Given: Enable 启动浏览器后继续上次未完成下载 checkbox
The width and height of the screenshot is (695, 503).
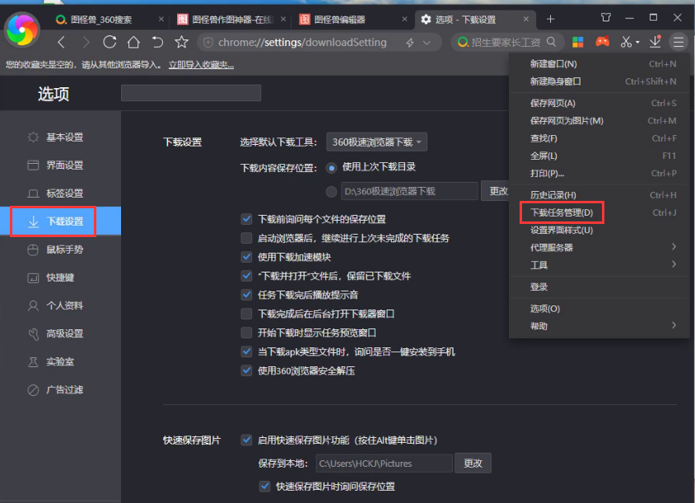Looking at the screenshot, I should pos(246,238).
